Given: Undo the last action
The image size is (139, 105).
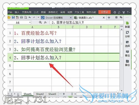Looking at the screenshot, I should tap(30, 17).
